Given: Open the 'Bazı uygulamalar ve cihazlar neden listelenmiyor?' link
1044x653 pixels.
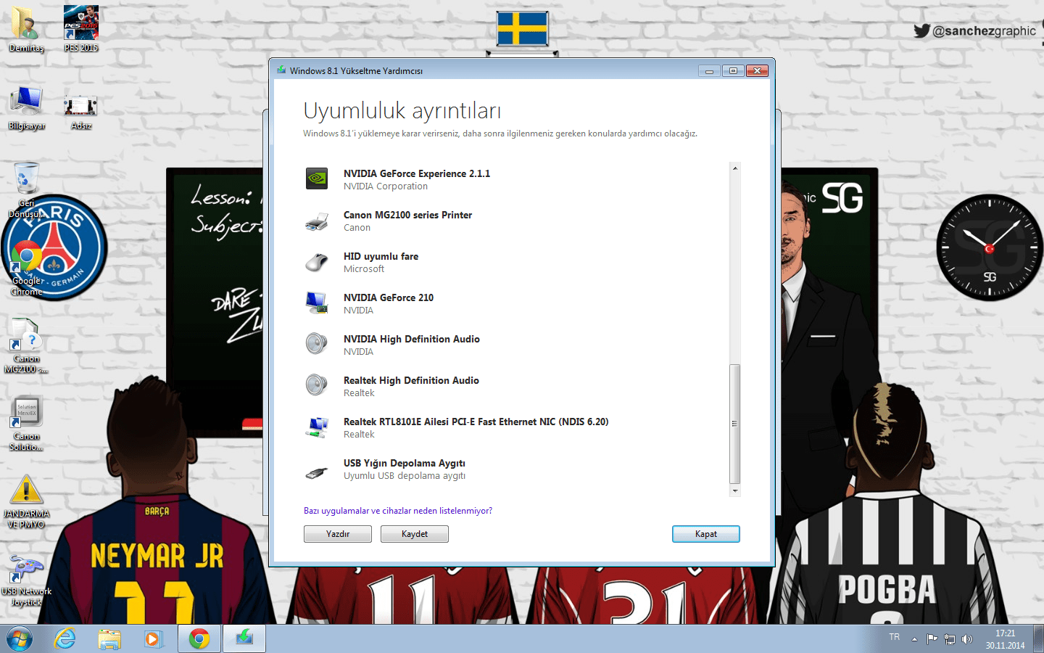Looking at the screenshot, I should pos(398,511).
